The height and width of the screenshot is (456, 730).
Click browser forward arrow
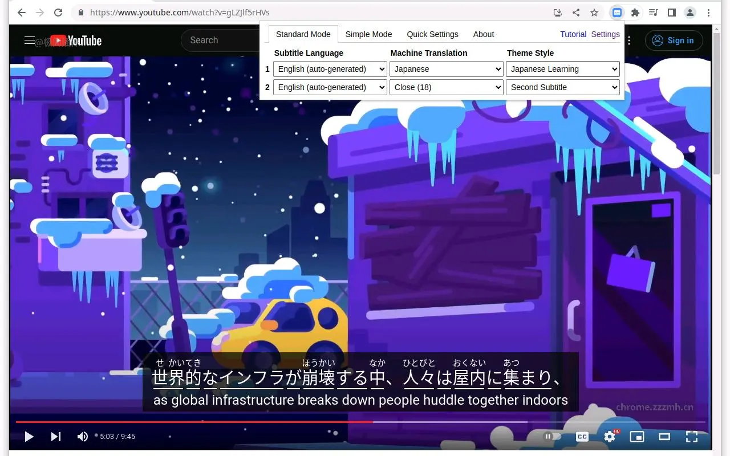[x=39, y=13]
